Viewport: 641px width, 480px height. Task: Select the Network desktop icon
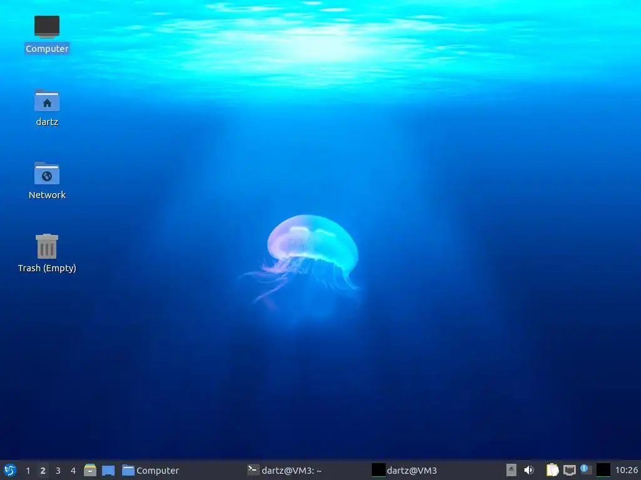click(47, 173)
